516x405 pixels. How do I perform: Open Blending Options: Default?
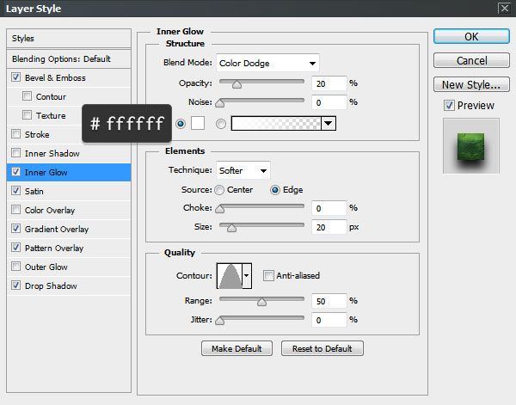(x=69, y=58)
